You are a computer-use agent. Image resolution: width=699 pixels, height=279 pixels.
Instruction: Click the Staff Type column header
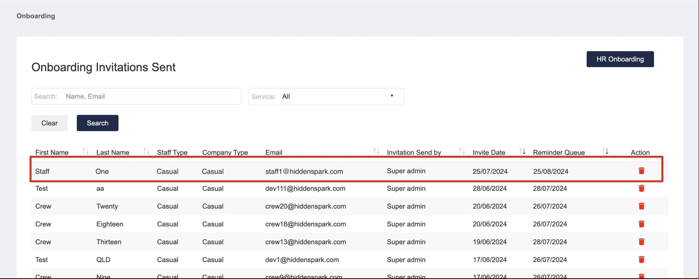coord(172,152)
